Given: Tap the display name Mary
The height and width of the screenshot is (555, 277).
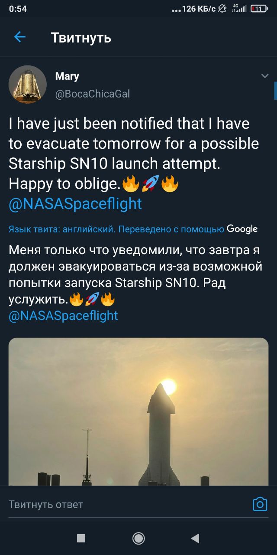Looking at the screenshot, I should 67,76.
